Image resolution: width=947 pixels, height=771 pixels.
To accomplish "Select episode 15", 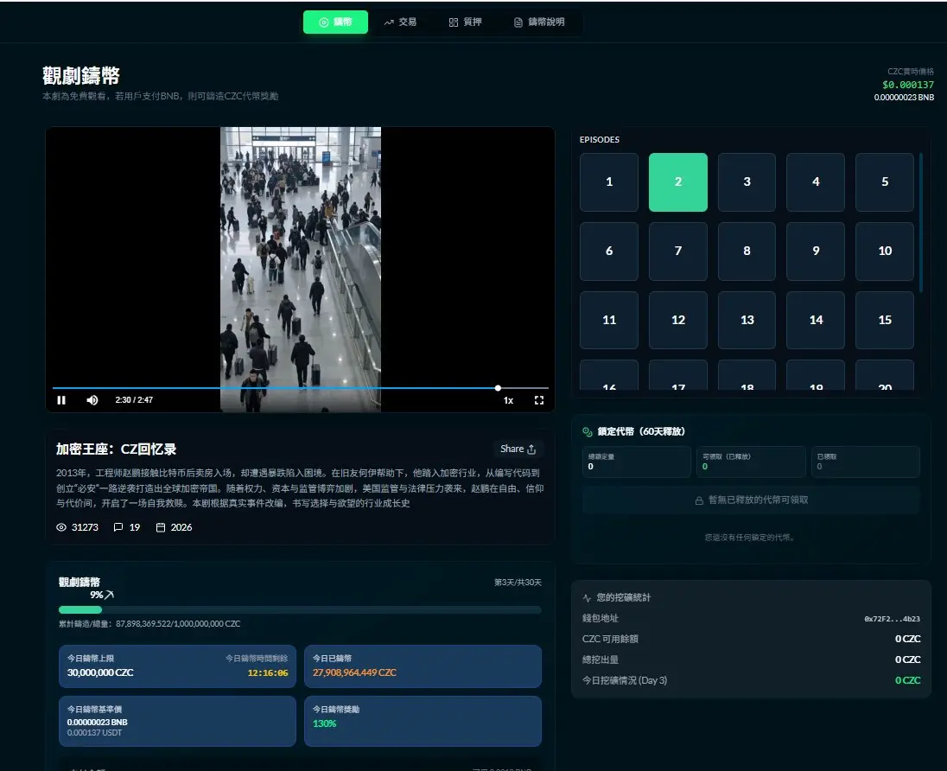I will [x=885, y=321].
